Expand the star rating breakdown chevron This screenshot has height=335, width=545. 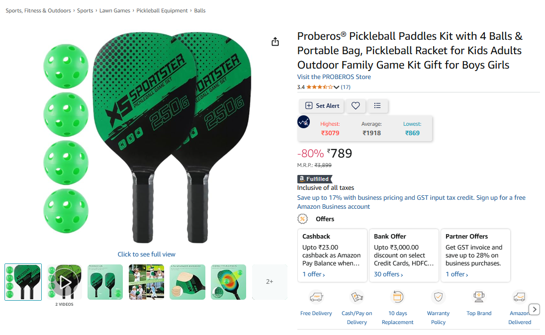click(x=336, y=87)
